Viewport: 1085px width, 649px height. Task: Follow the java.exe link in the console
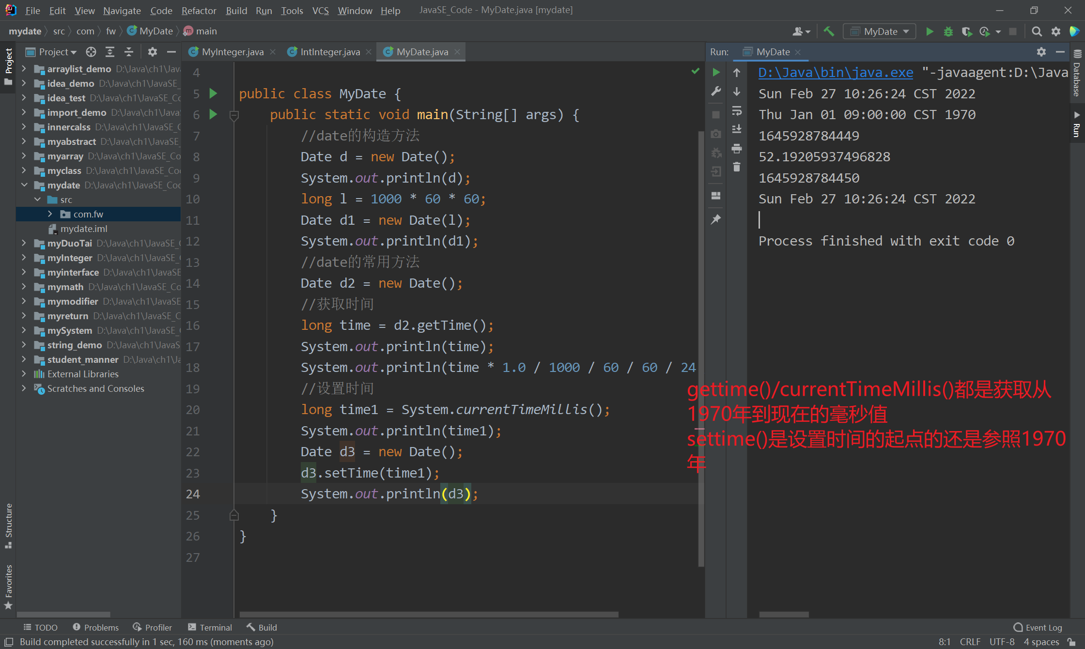[835, 72]
